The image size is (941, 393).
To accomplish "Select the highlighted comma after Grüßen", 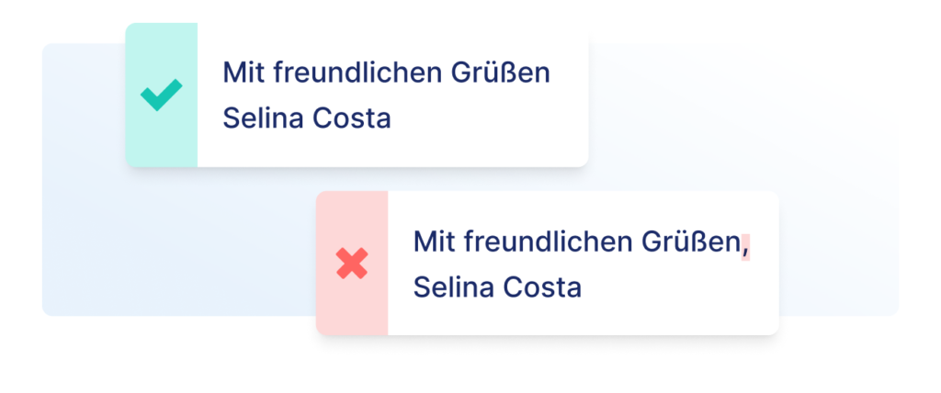I will pyautogui.click(x=745, y=246).
